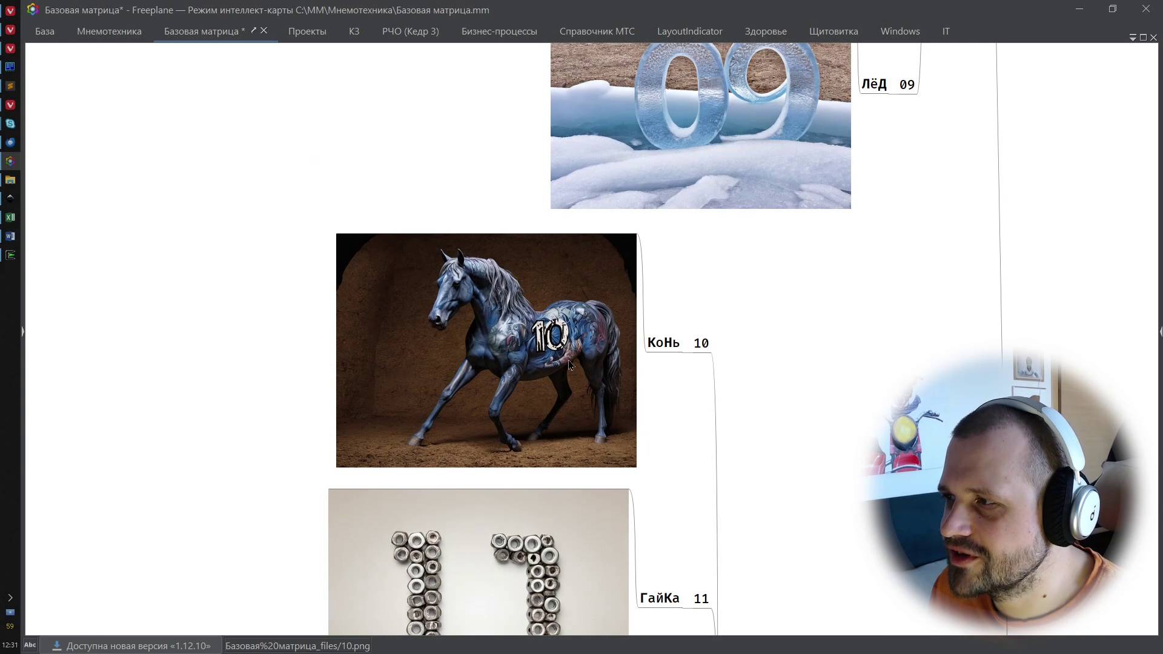
Task: Switch to the Справочник МТС tab
Action: [597, 31]
